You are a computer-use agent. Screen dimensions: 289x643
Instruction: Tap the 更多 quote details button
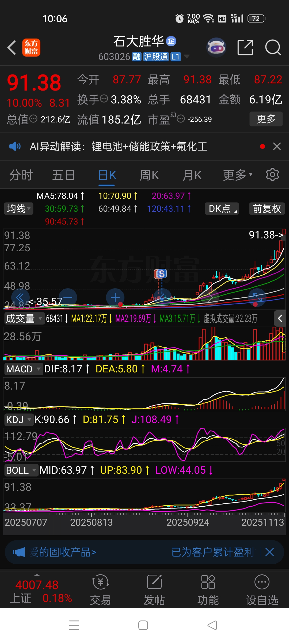tap(266, 119)
